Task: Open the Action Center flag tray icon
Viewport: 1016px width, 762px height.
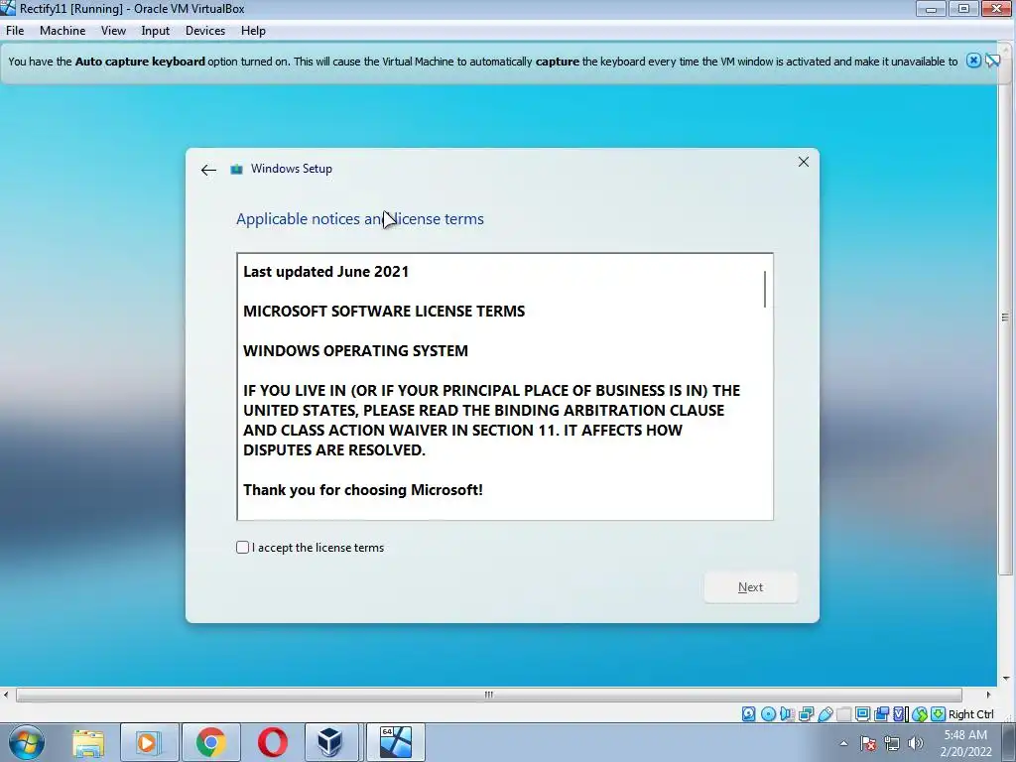Action: pyautogui.click(x=868, y=743)
